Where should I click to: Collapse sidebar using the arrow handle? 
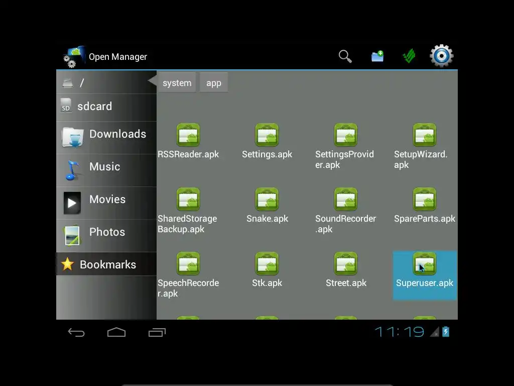[x=152, y=80]
